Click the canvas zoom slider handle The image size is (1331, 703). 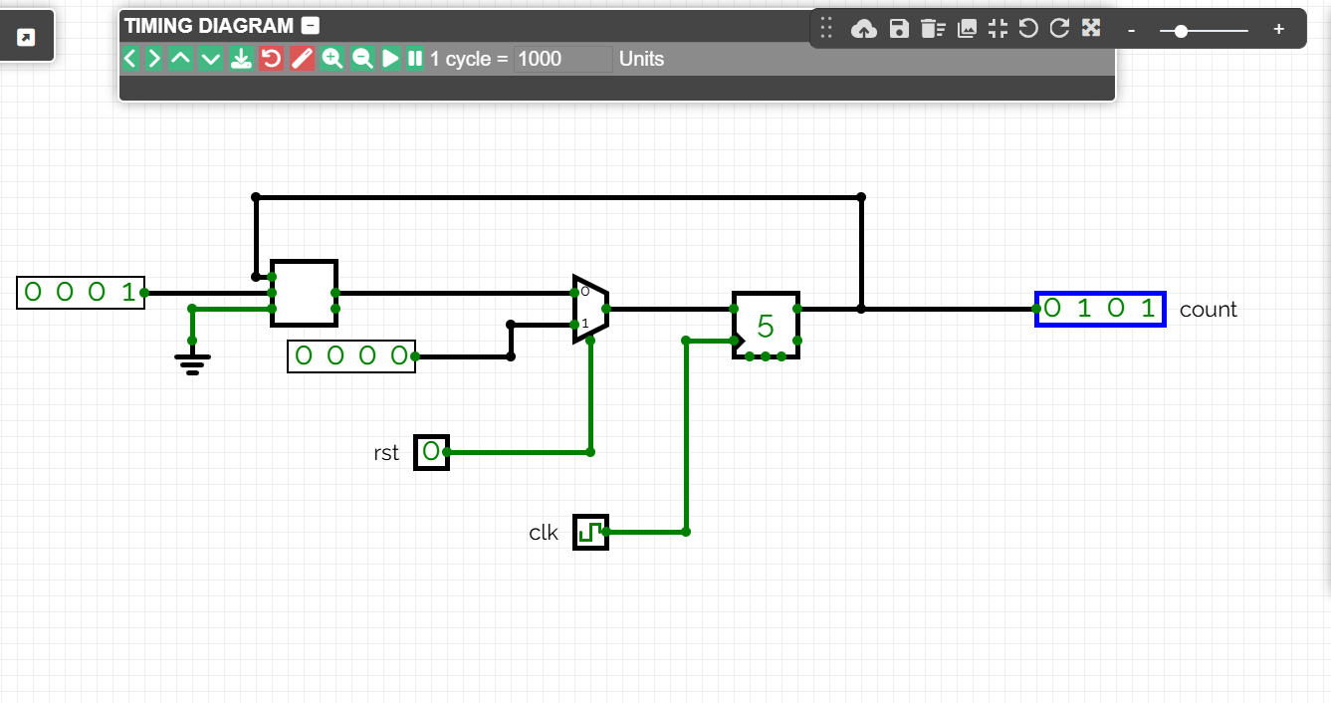1181,31
